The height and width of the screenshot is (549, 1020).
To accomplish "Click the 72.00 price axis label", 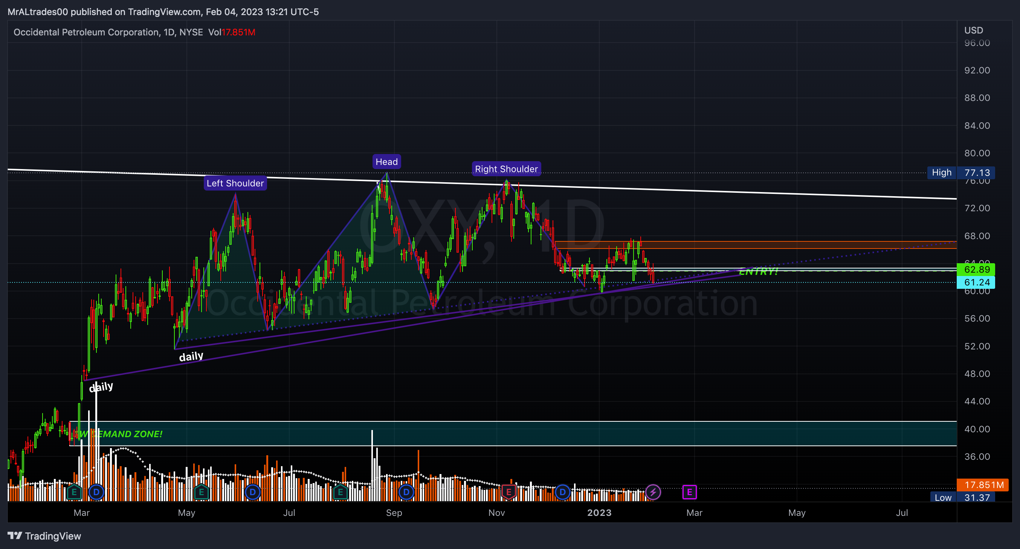I will tap(977, 208).
